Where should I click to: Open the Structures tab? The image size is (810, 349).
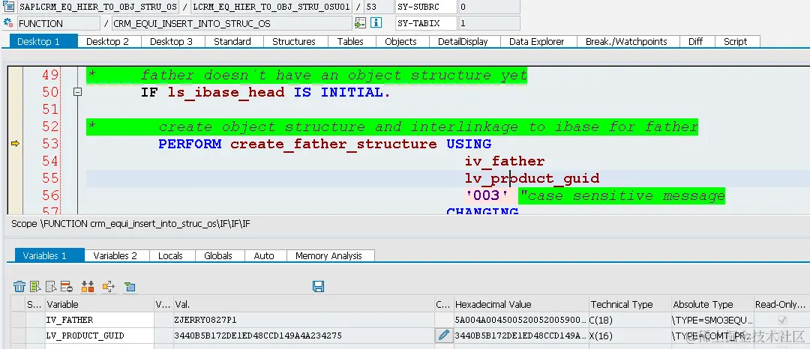coord(294,42)
